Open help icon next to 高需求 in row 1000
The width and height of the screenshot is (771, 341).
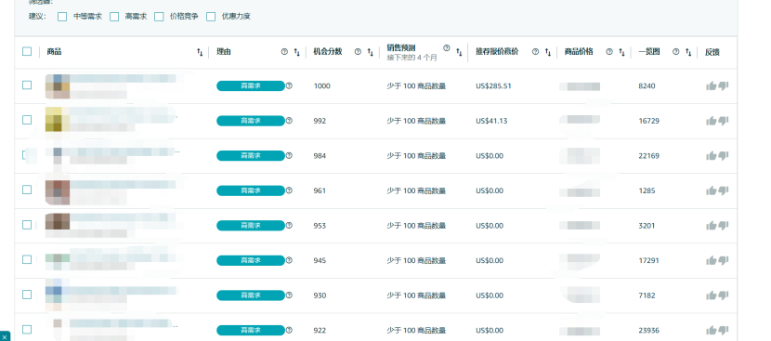pos(289,85)
